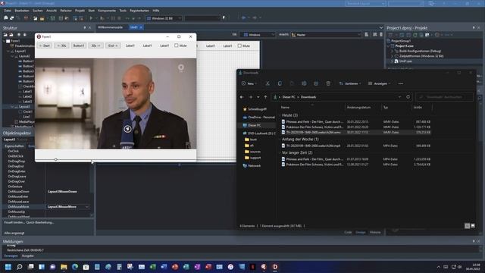Click the Run button in Delphi toolbar
Viewport: 485px width, 273px height.
click(91, 18)
